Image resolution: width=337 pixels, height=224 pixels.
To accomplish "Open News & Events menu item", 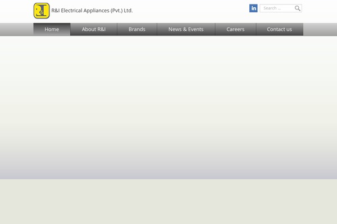I will click(x=186, y=29).
